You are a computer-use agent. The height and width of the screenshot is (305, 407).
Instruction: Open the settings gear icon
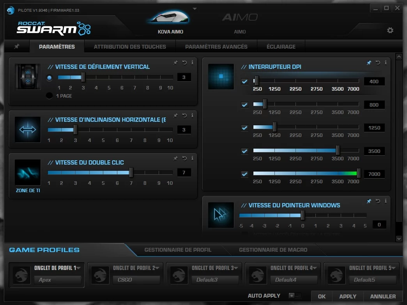390,30
